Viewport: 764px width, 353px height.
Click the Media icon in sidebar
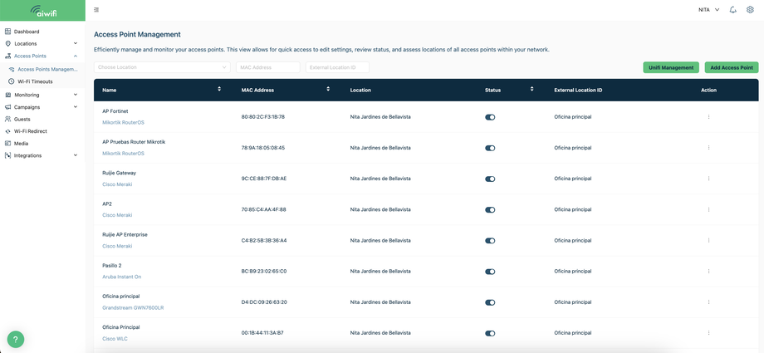pyautogui.click(x=7, y=144)
